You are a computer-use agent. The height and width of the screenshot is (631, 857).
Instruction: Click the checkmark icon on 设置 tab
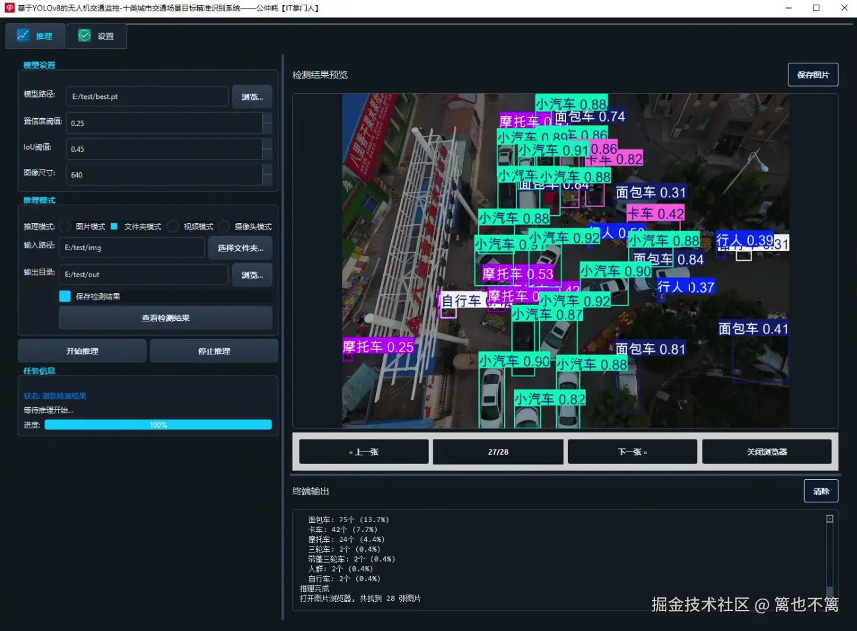pyautogui.click(x=84, y=36)
